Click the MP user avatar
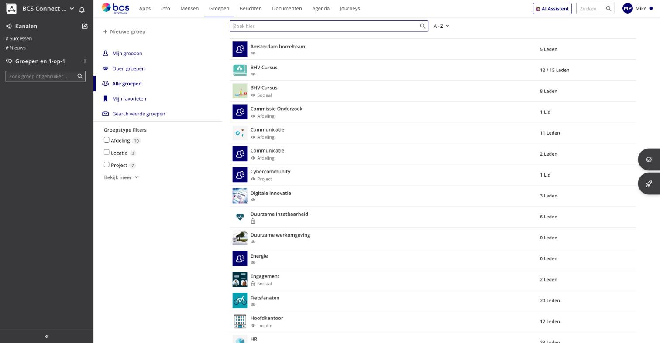660x343 pixels. click(x=628, y=8)
